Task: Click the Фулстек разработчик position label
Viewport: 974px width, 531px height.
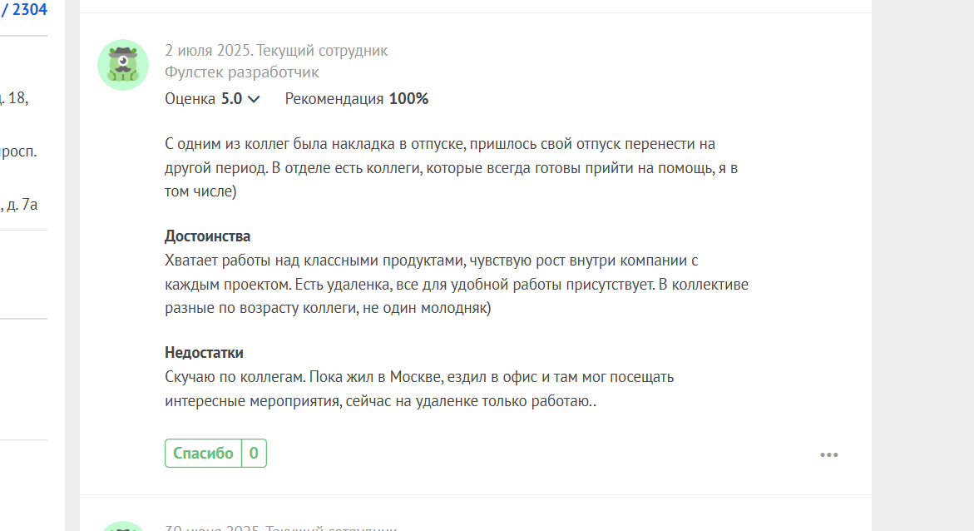Action: [242, 72]
